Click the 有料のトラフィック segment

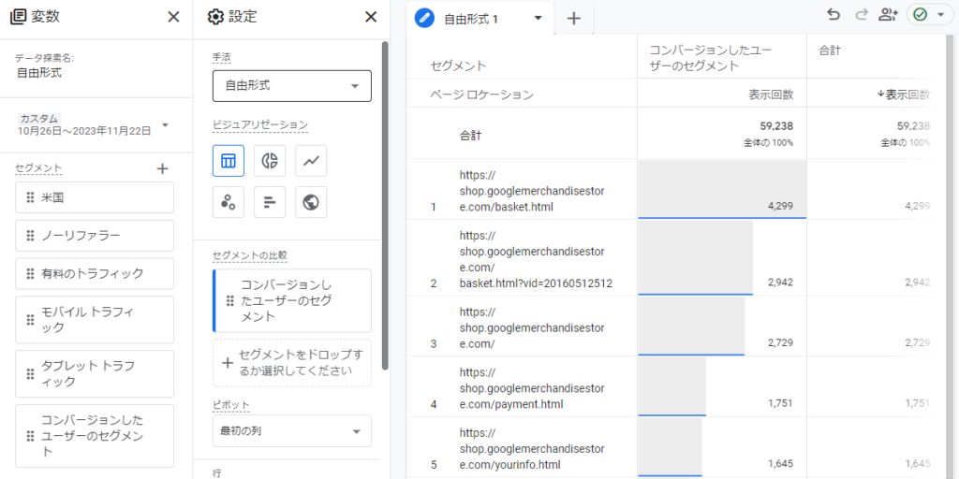(x=95, y=274)
